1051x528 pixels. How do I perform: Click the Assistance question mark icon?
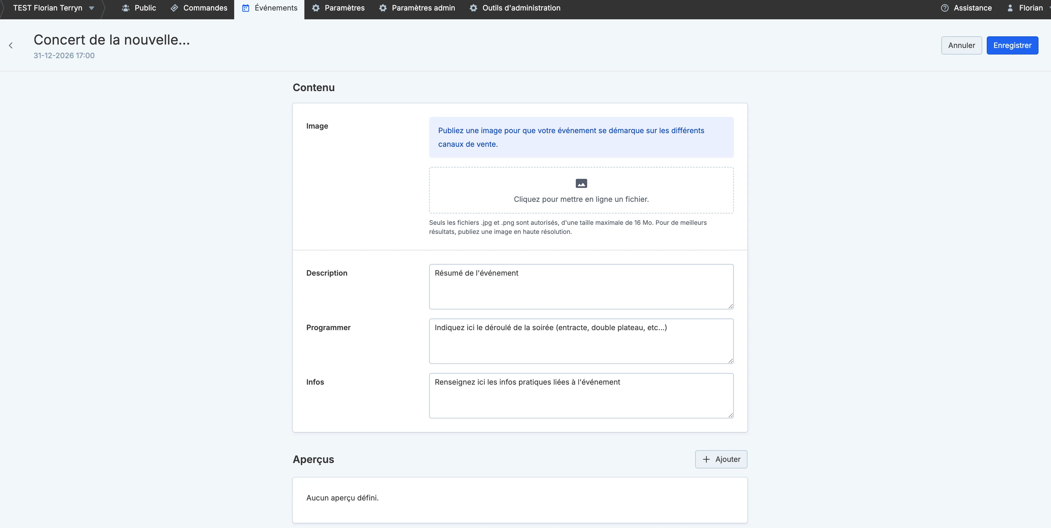944,8
